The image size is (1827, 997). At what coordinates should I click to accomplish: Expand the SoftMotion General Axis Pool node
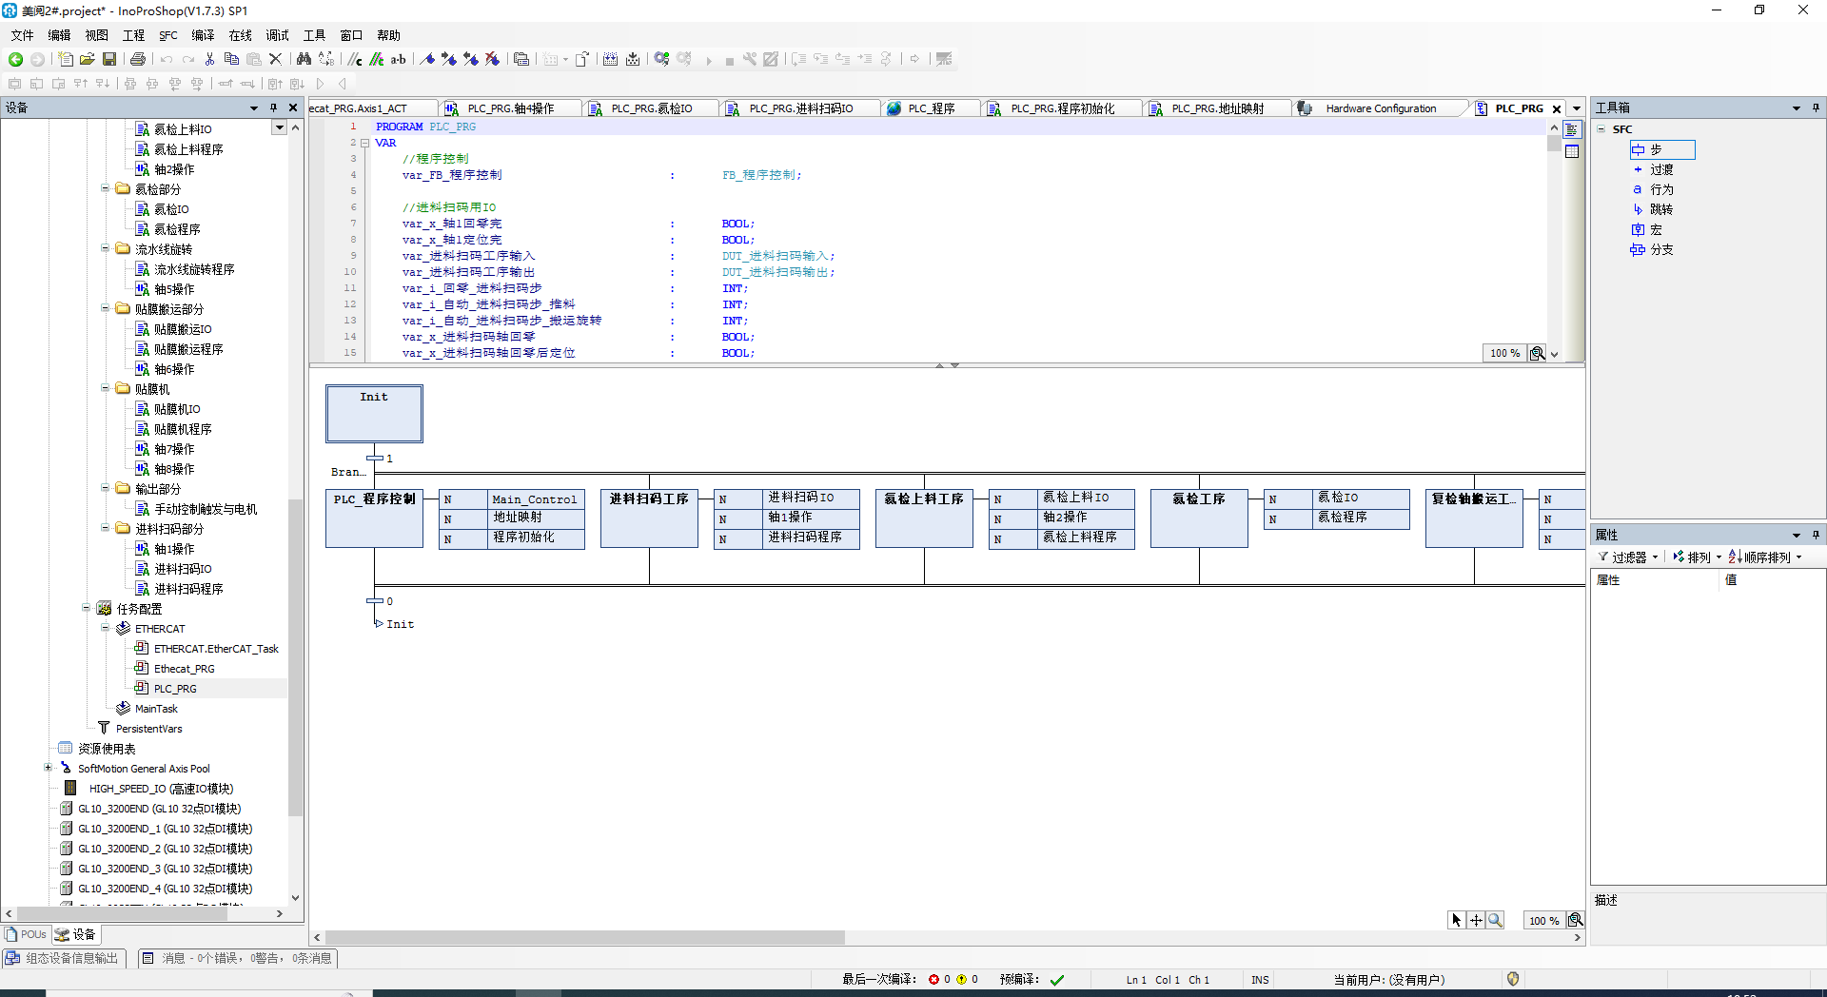[48, 768]
